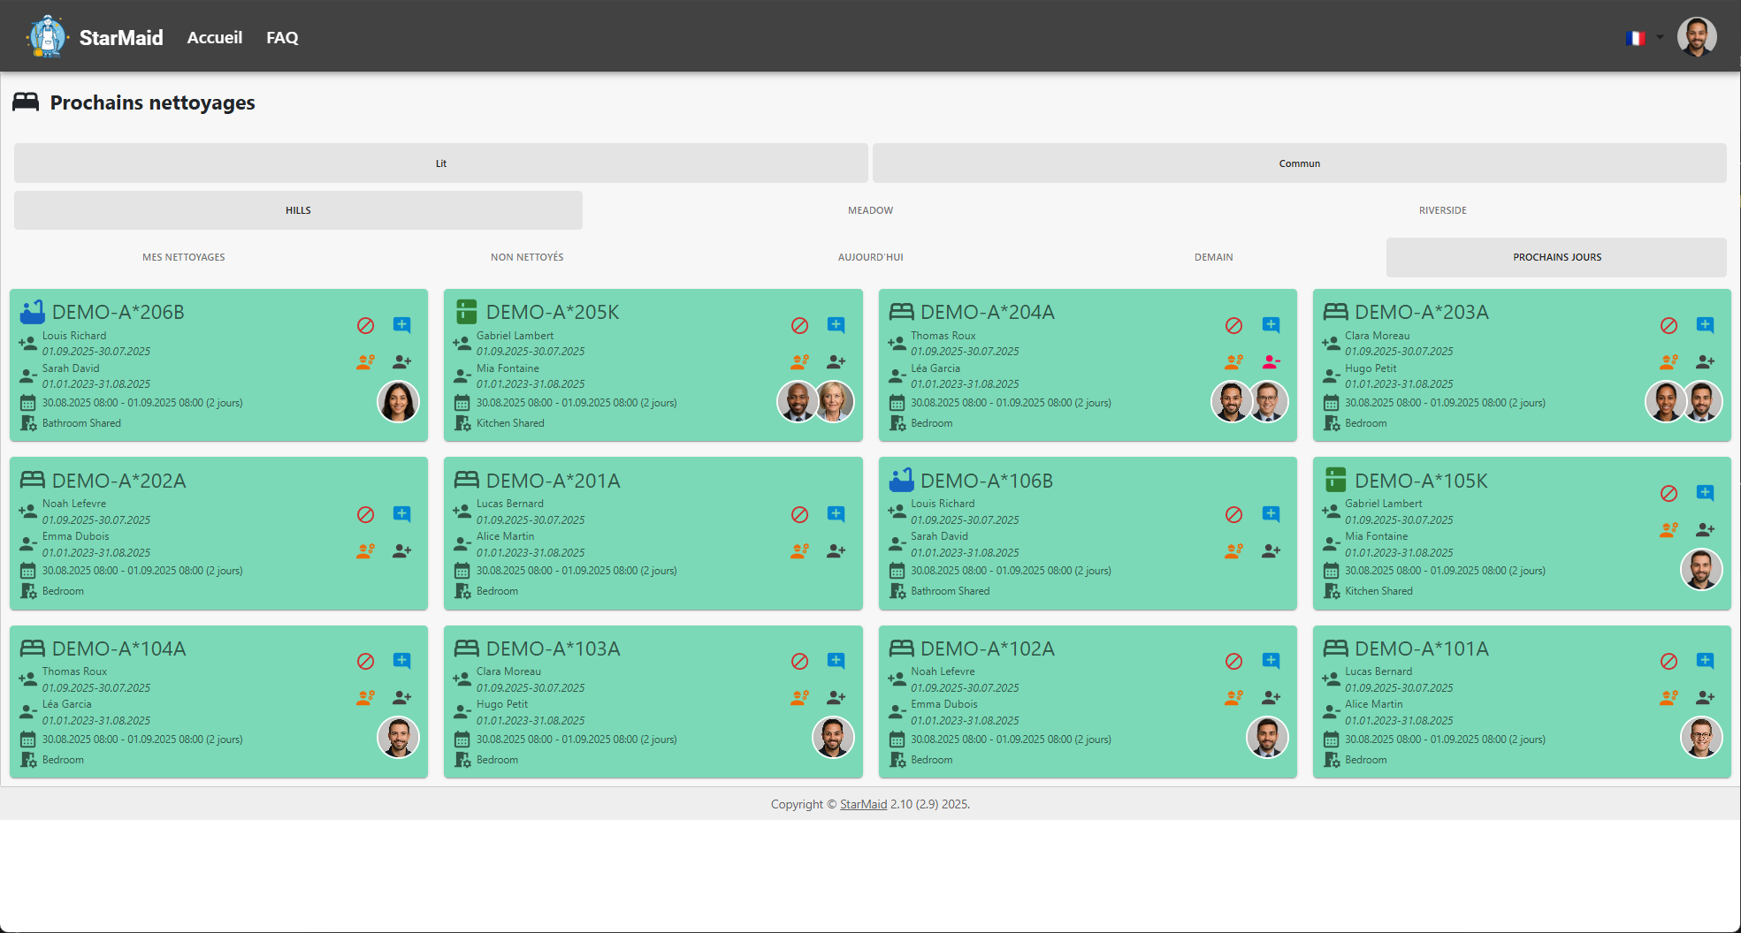
Task: Click the add-person icon on DEMO-A*206B
Action: click(x=401, y=361)
